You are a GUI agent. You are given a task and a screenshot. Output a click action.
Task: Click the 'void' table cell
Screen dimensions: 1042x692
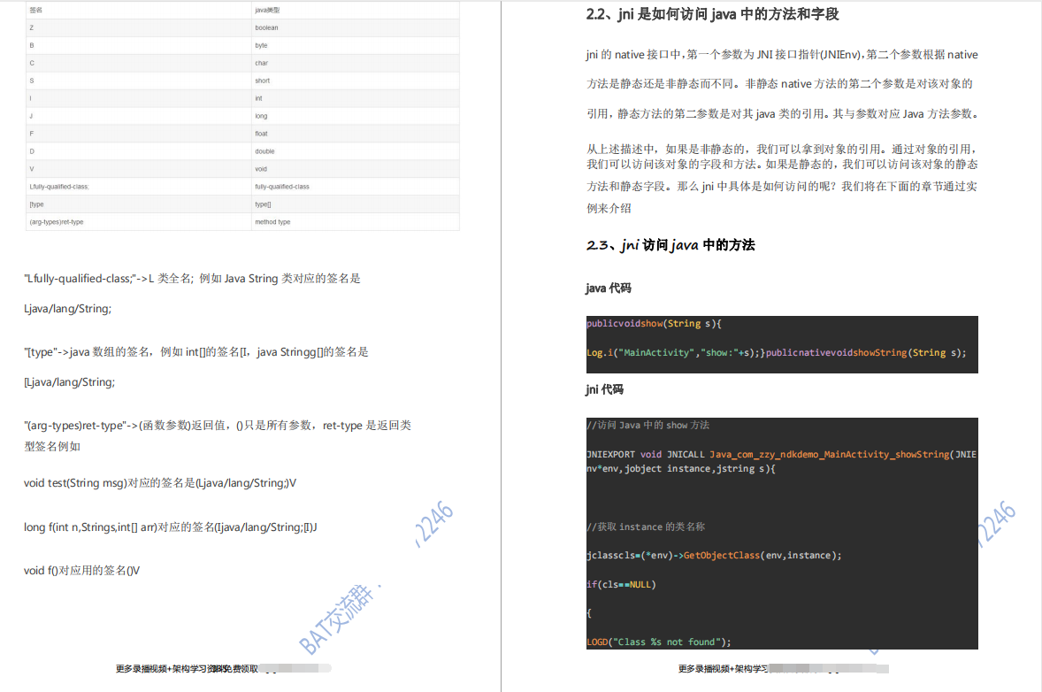pos(355,169)
